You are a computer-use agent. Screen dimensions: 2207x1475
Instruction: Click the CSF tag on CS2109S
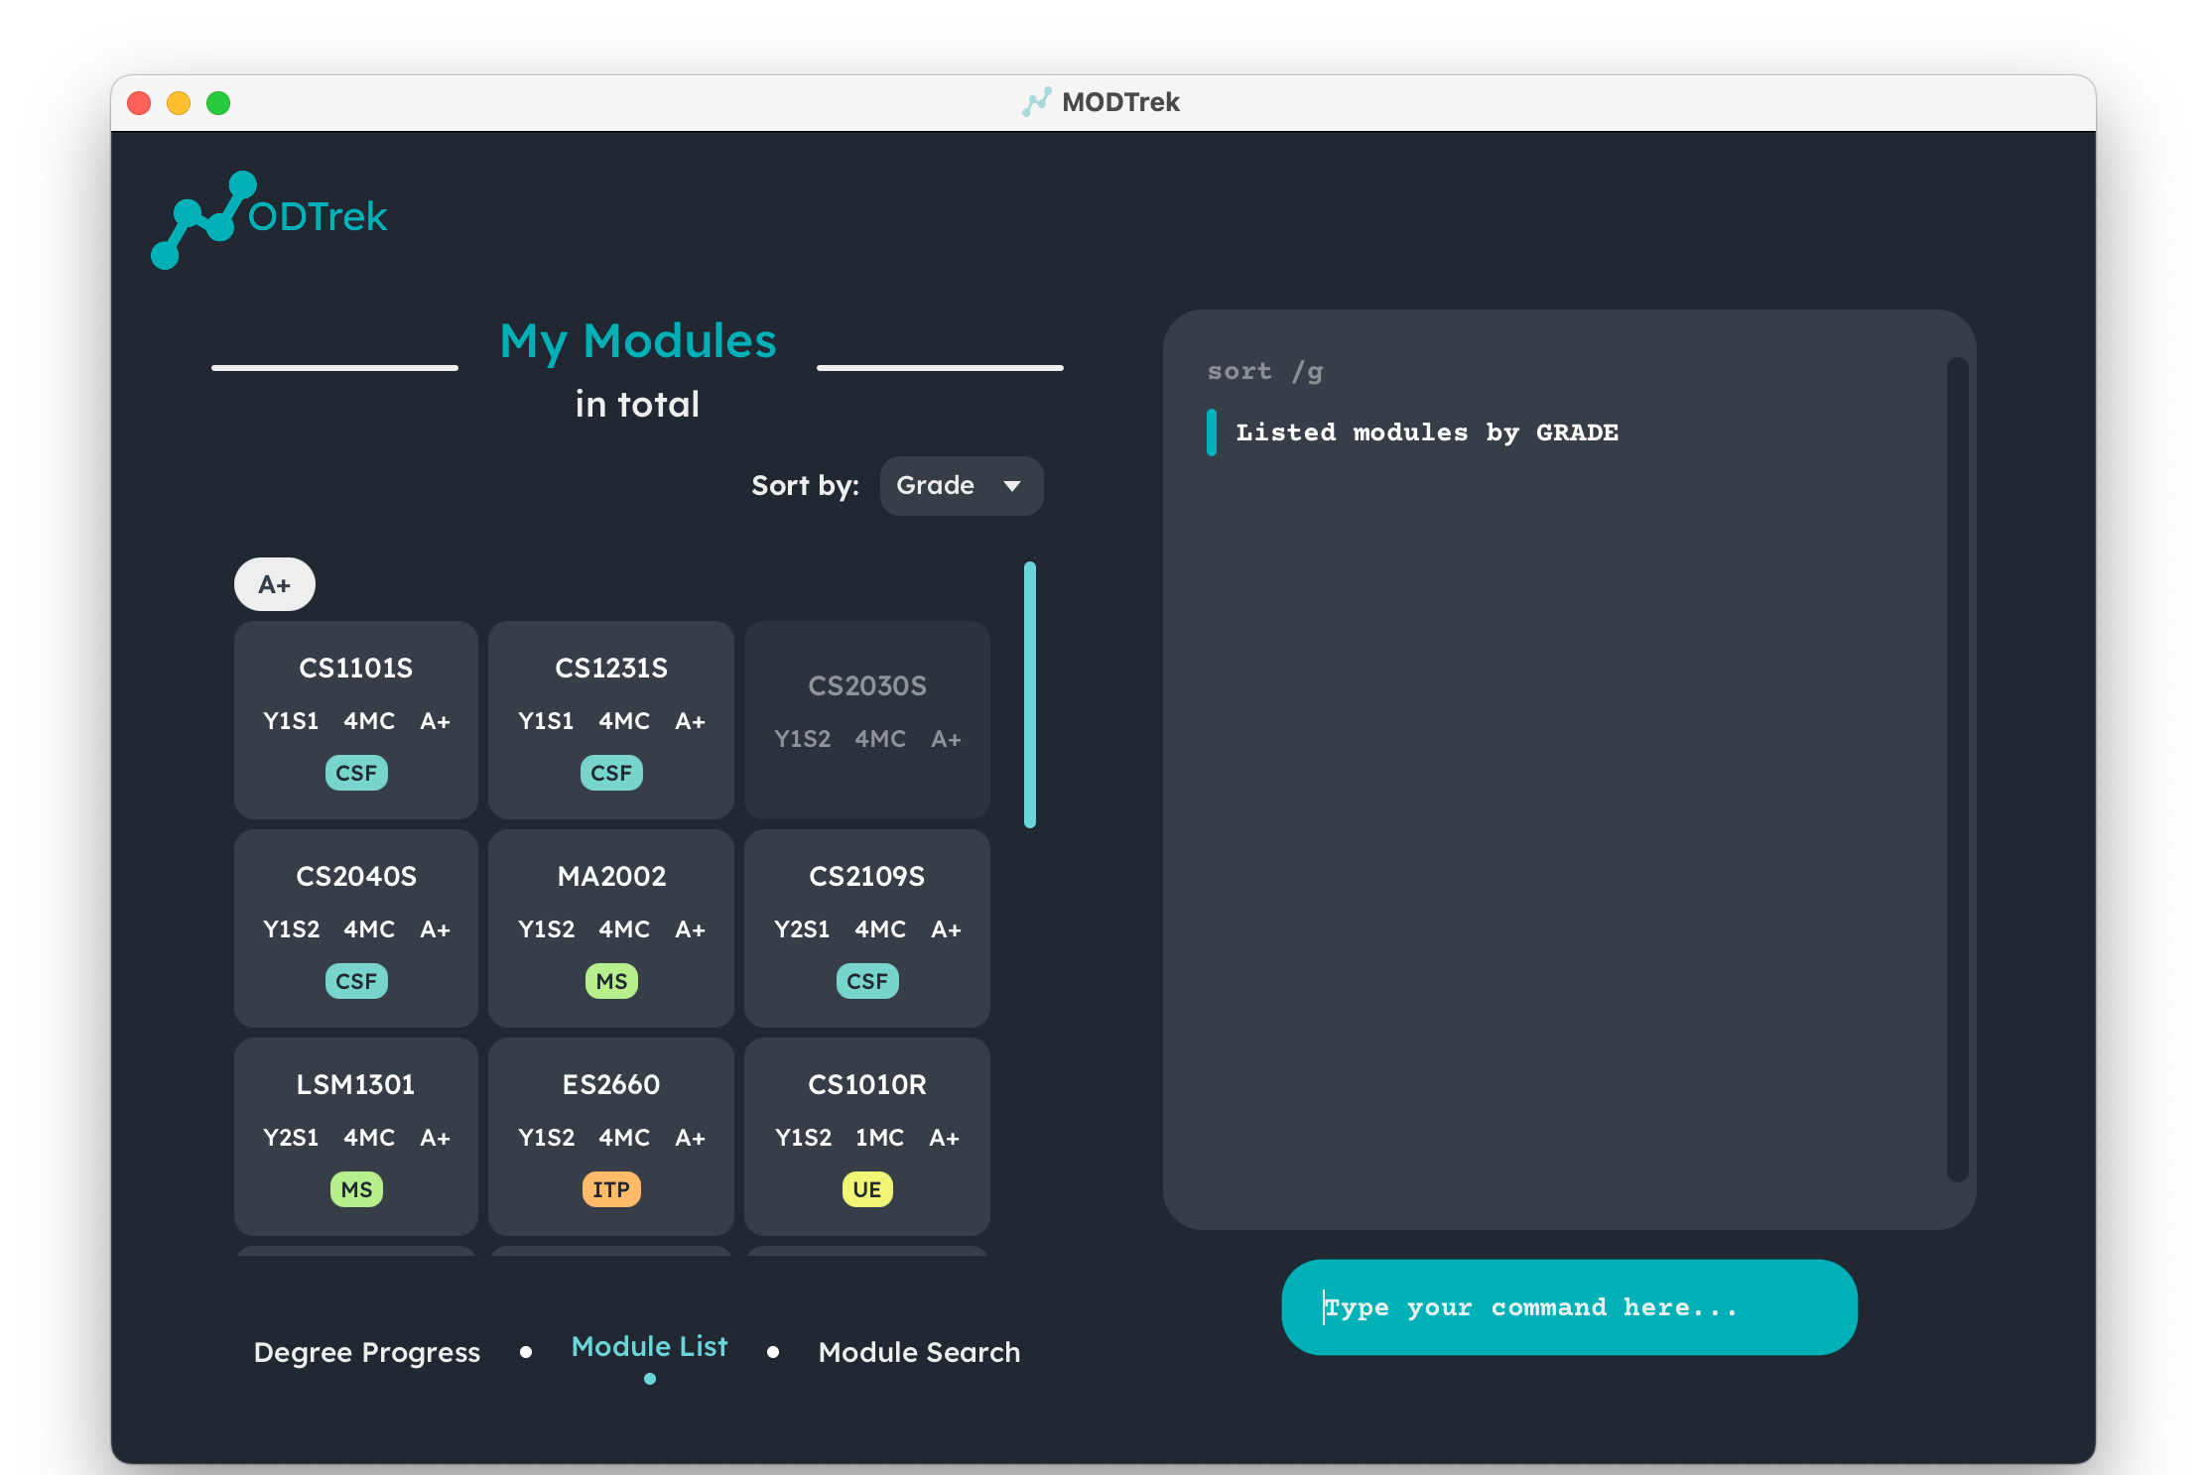[x=867, y=981]
